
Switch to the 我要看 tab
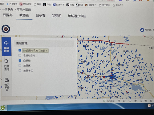coord(40,16)
